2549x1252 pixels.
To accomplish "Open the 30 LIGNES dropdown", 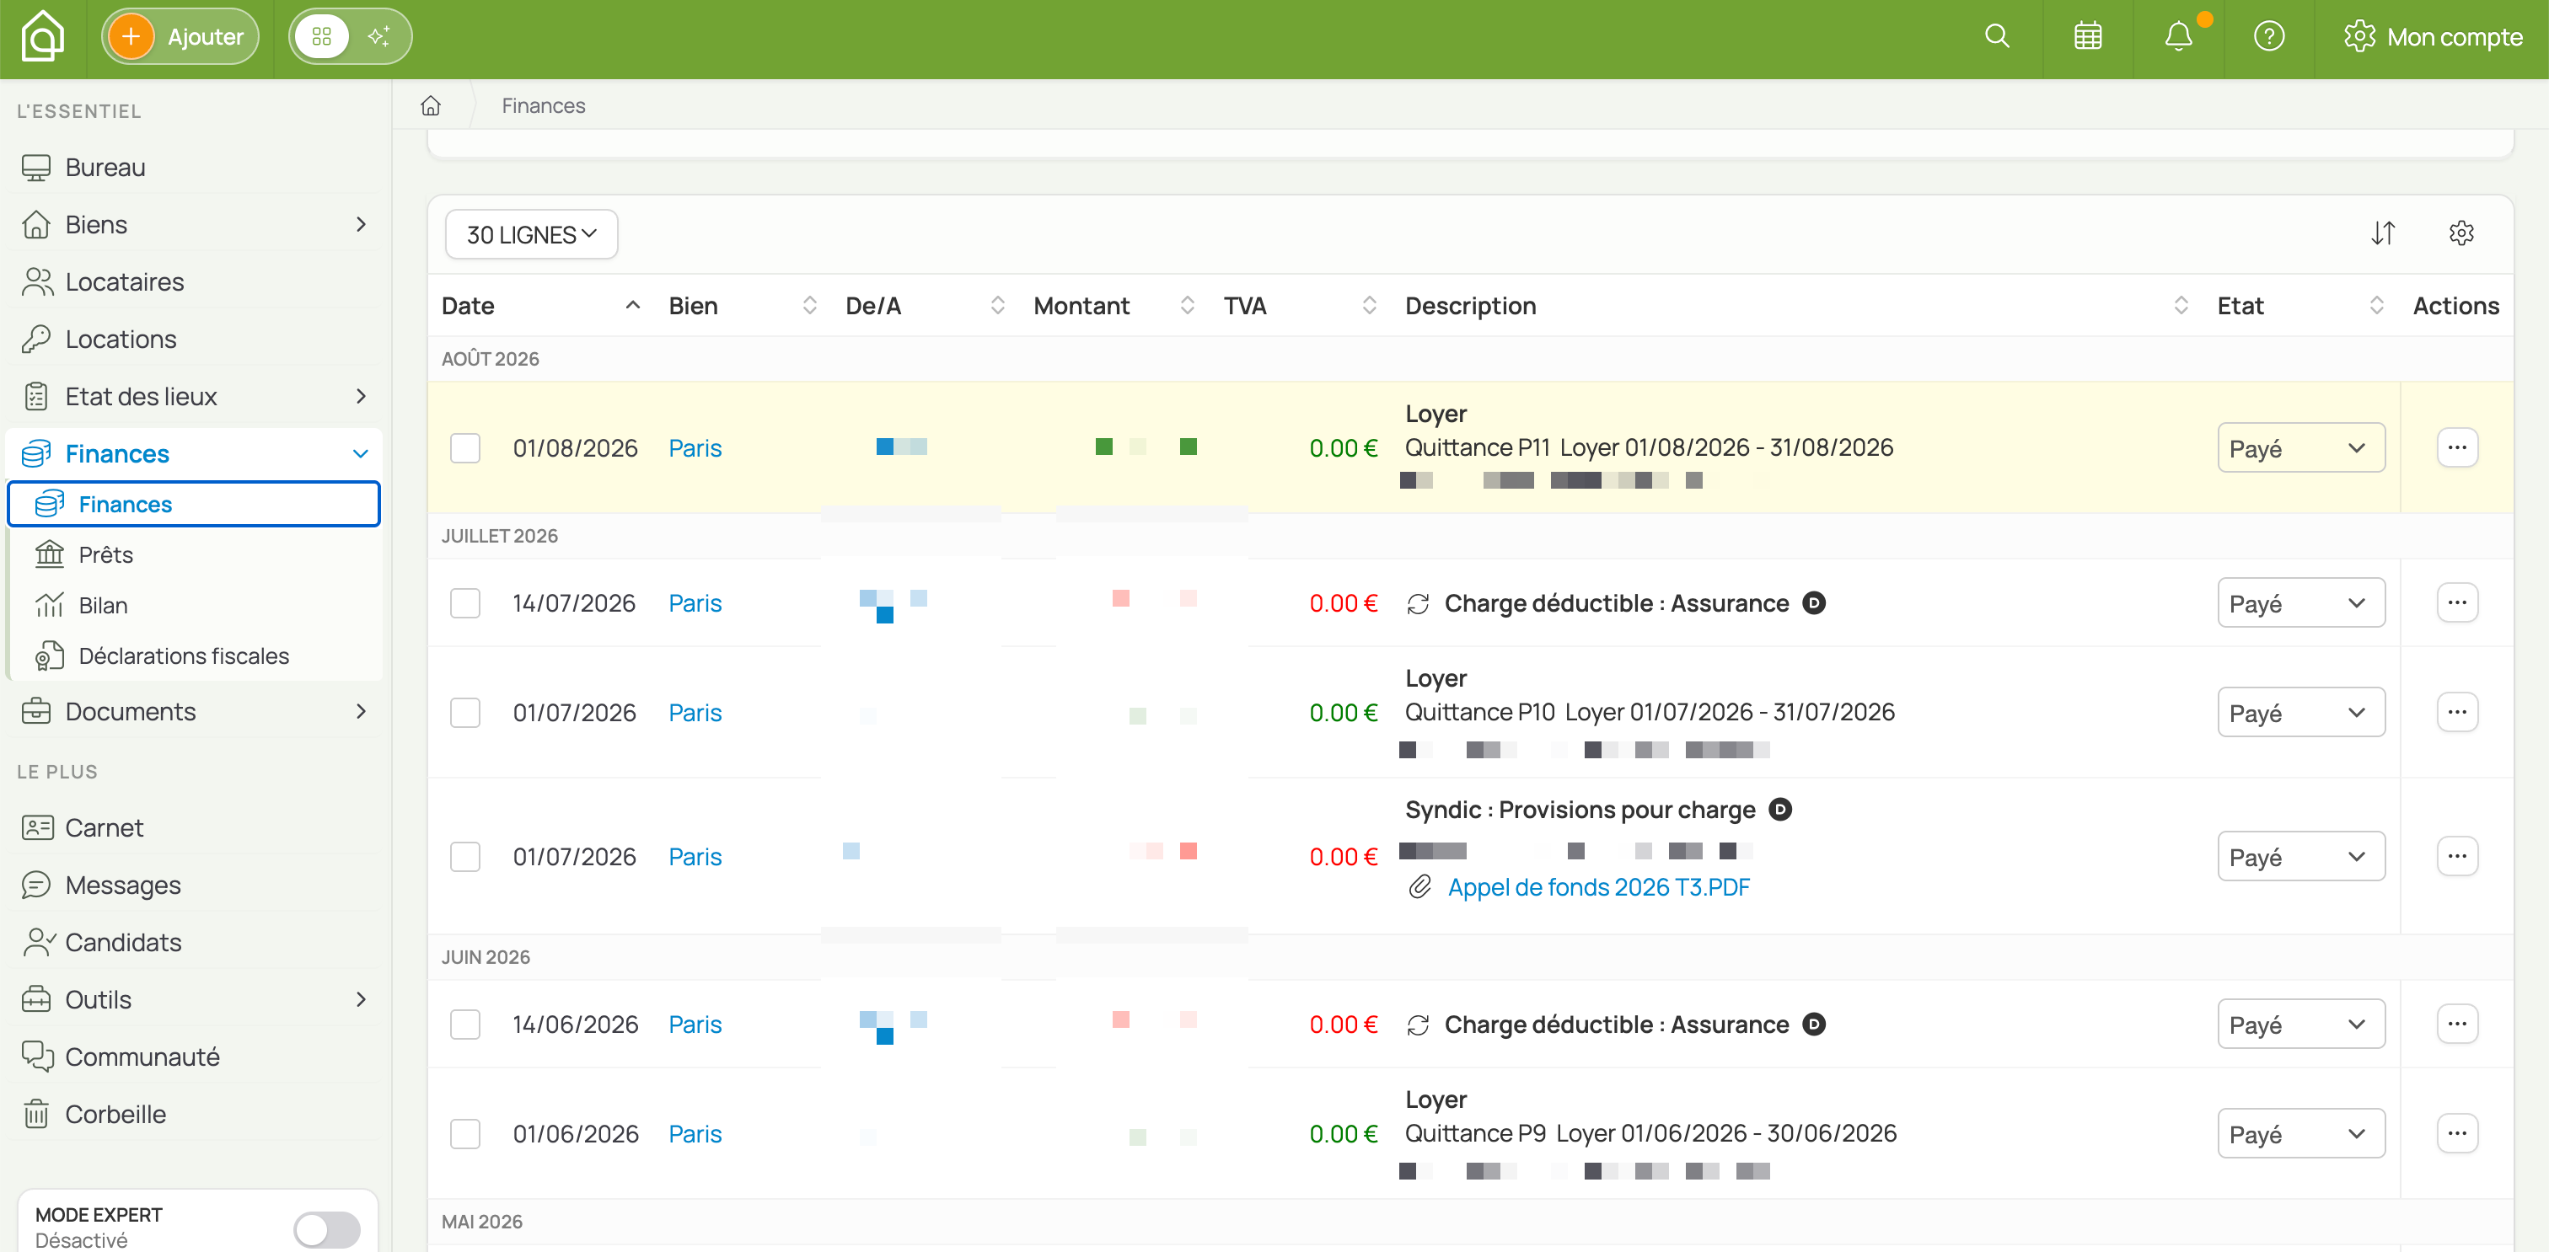I will (531, 234).
